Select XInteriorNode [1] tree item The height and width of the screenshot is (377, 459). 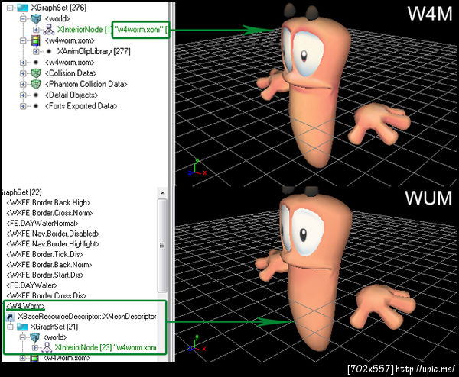click(83, 30)
